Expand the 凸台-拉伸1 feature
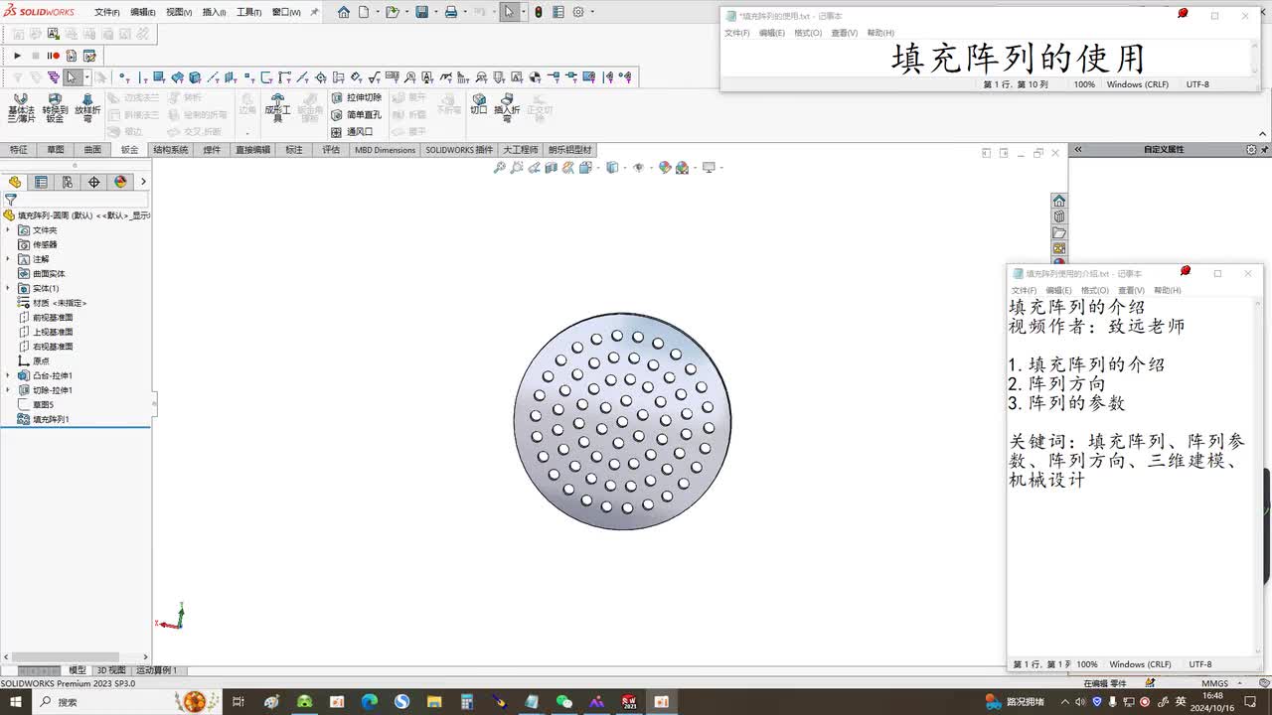 tap(9, 375)
